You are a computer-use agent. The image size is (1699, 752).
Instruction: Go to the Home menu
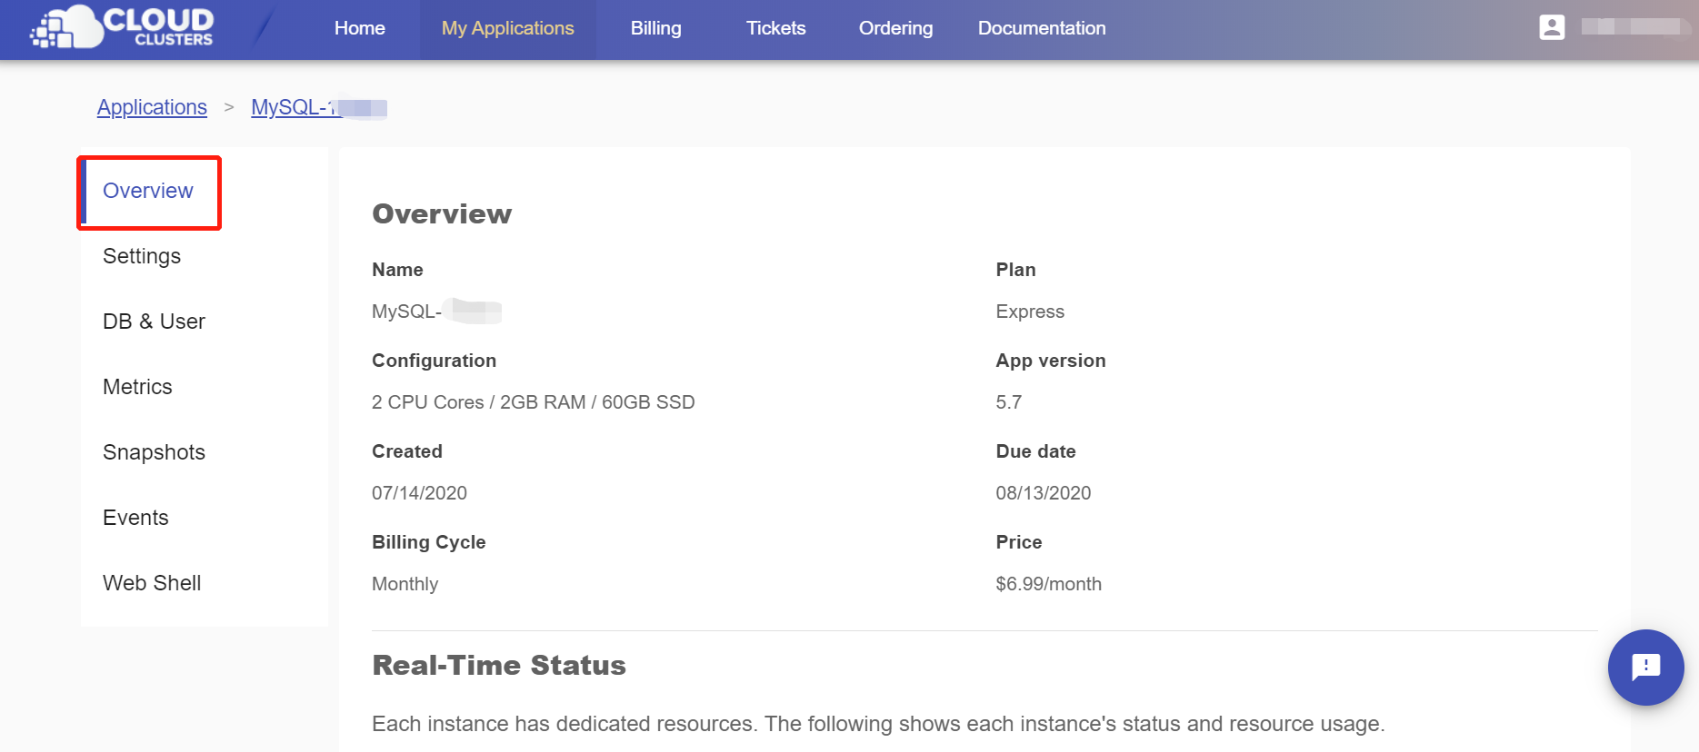[x=360, y=28]
